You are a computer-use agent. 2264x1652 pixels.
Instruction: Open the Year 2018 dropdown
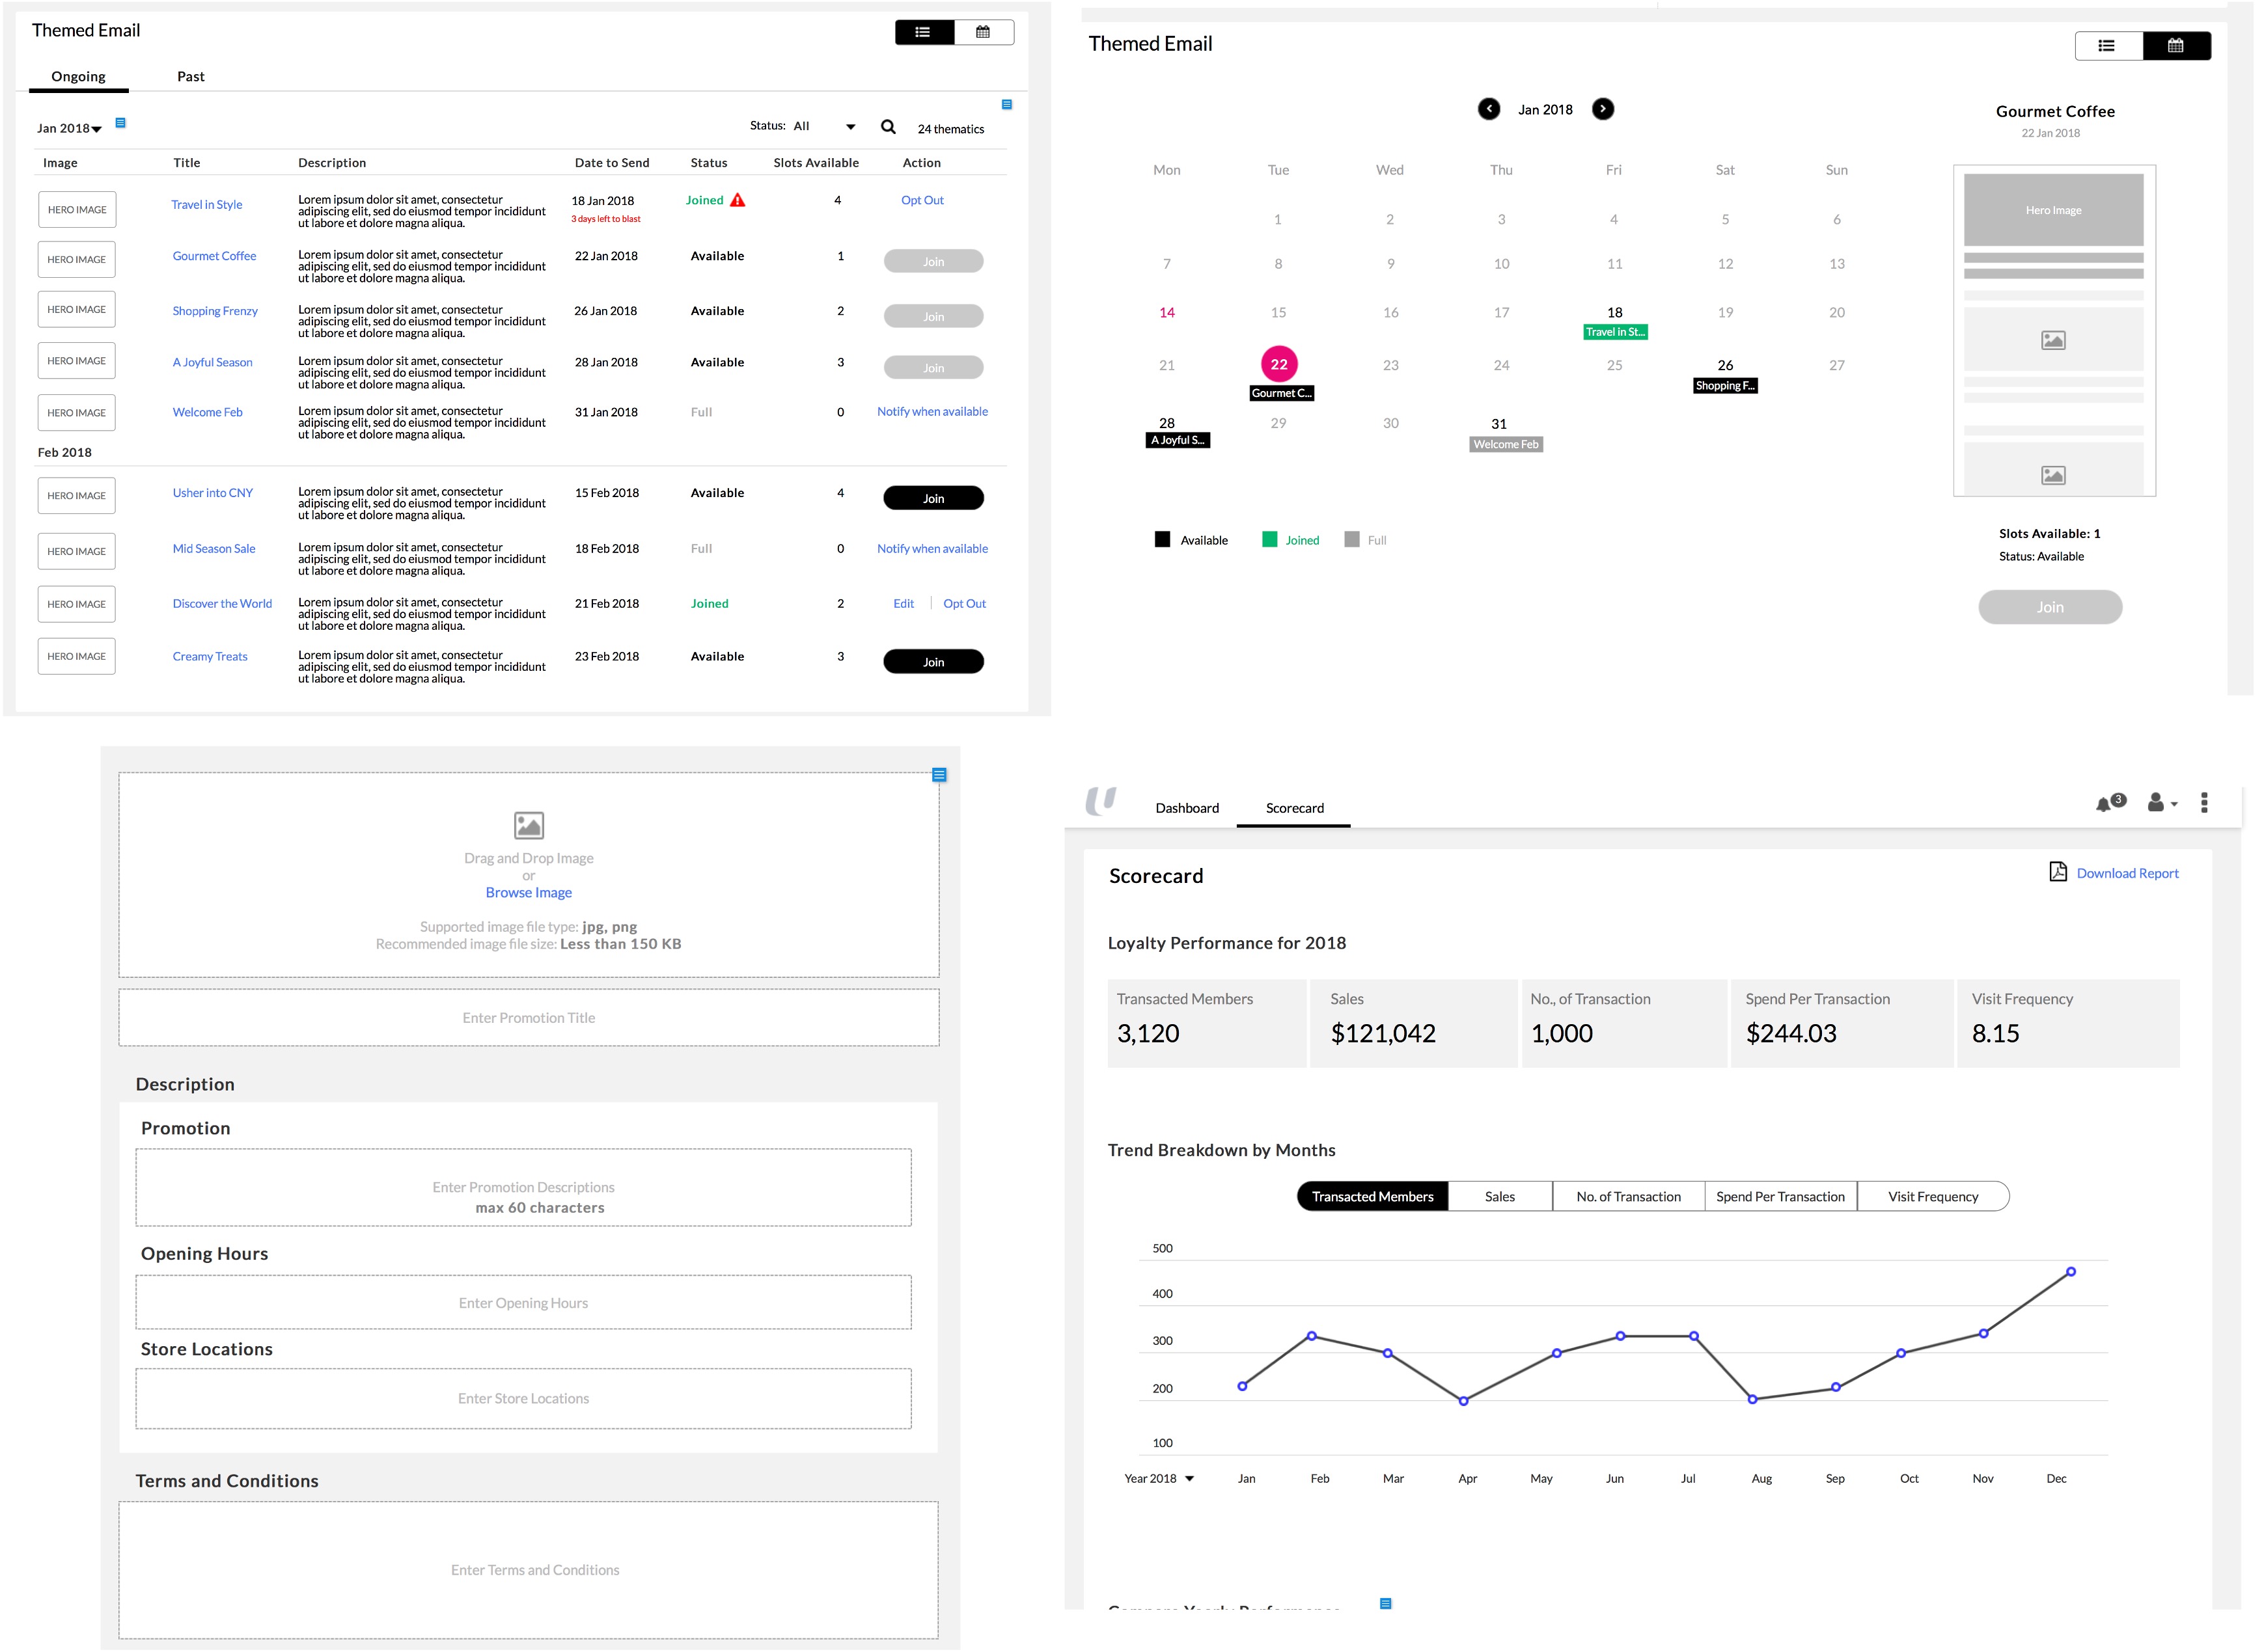coord(1159,1479)
